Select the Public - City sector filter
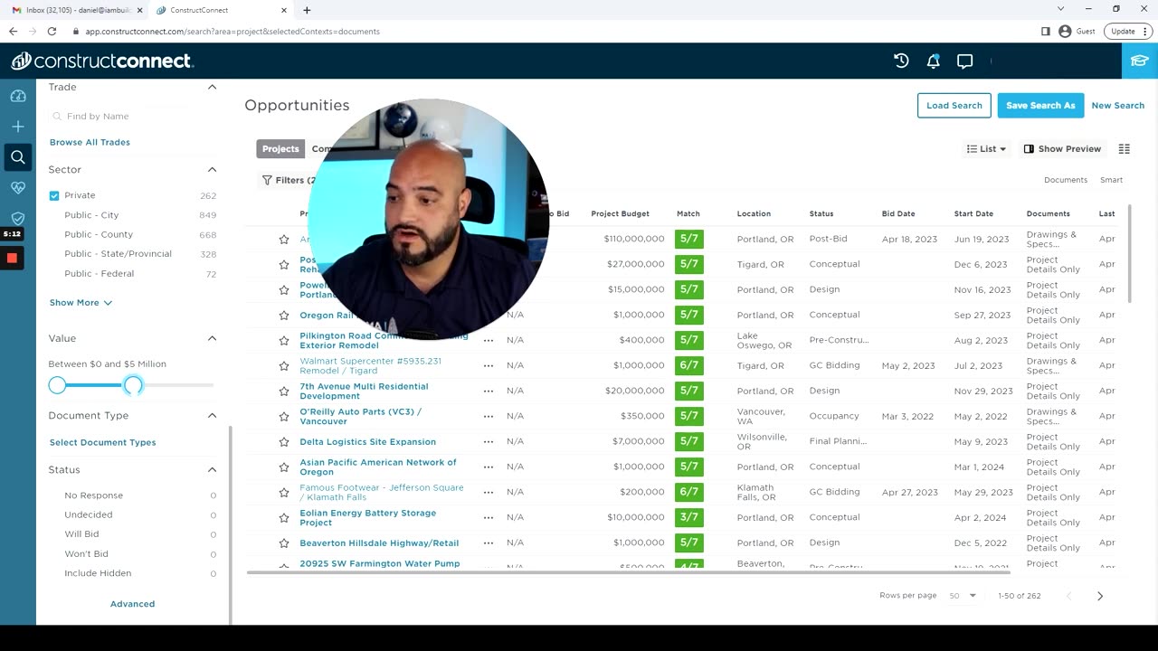 (91, 215)
